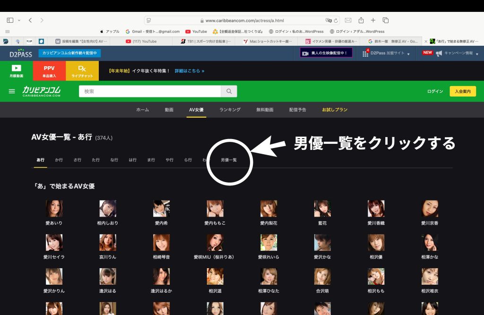Click the reload icon in the address bar
Screen dimensions: 484x315
[336, 21]
